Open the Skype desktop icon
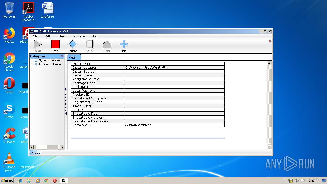The width and height of the screenshot is (327, 184). [9, 110]
